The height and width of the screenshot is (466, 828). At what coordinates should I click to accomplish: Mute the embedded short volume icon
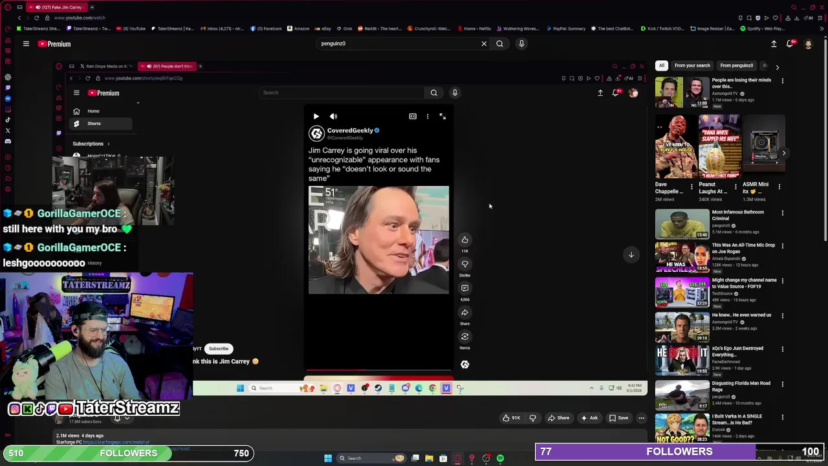tap(333, 116)
